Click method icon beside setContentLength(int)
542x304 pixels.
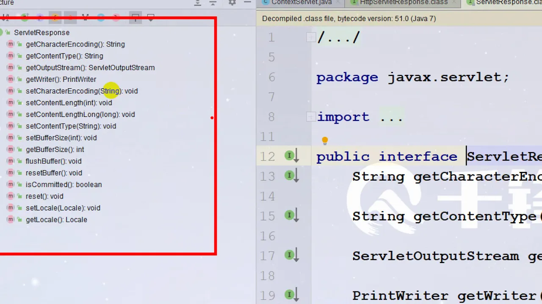(x=11, y=103)
